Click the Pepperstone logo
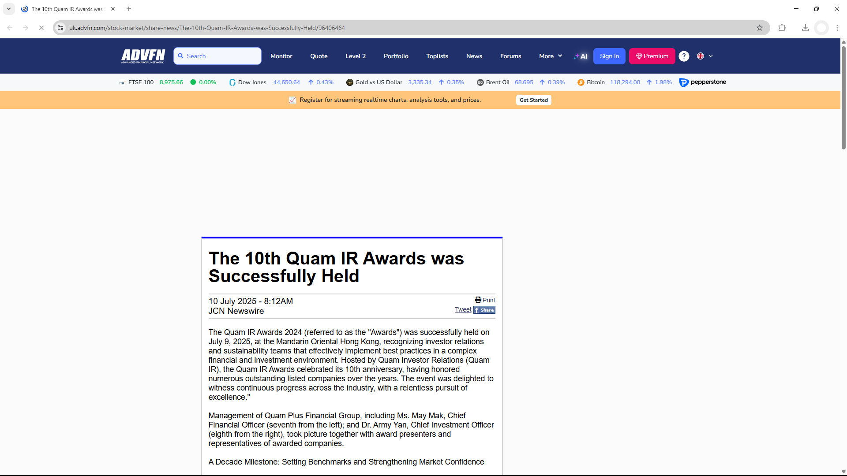Screen dimensions: 847x476 coord(702,82)
